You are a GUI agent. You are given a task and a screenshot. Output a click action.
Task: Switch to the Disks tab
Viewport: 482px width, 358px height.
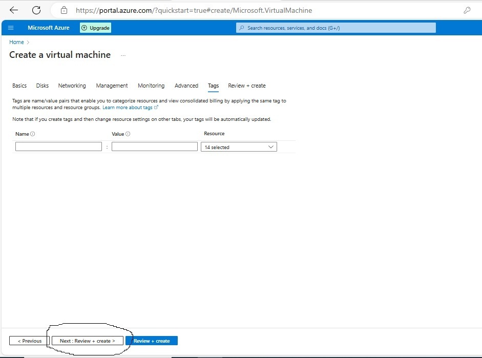pos(43,86)
